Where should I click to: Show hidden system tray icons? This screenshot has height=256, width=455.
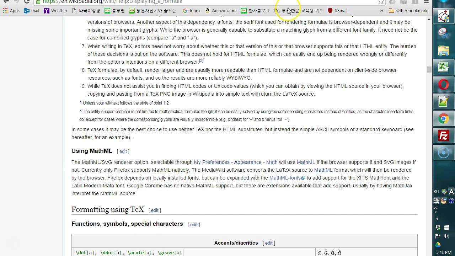[437, 219]
